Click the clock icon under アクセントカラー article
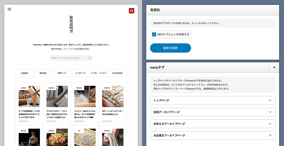The height and width of the screenshot is (146, 284). pyautogui.click(x=47, y=121)
